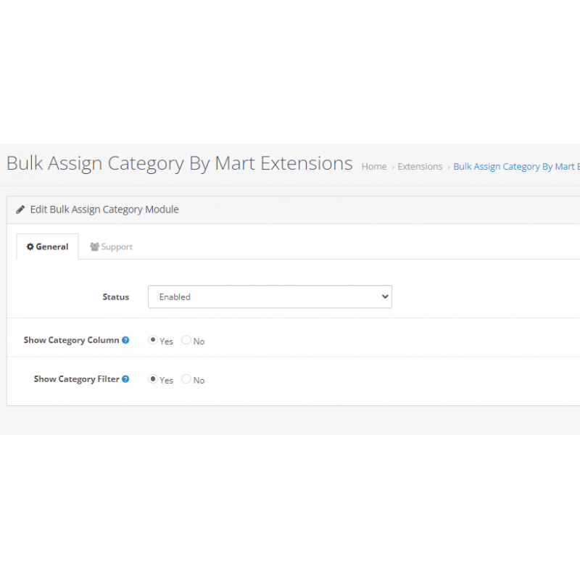Screen dimensions: 580x580
Task: Click the Show Category Filter label
Action: click(77, 379)
